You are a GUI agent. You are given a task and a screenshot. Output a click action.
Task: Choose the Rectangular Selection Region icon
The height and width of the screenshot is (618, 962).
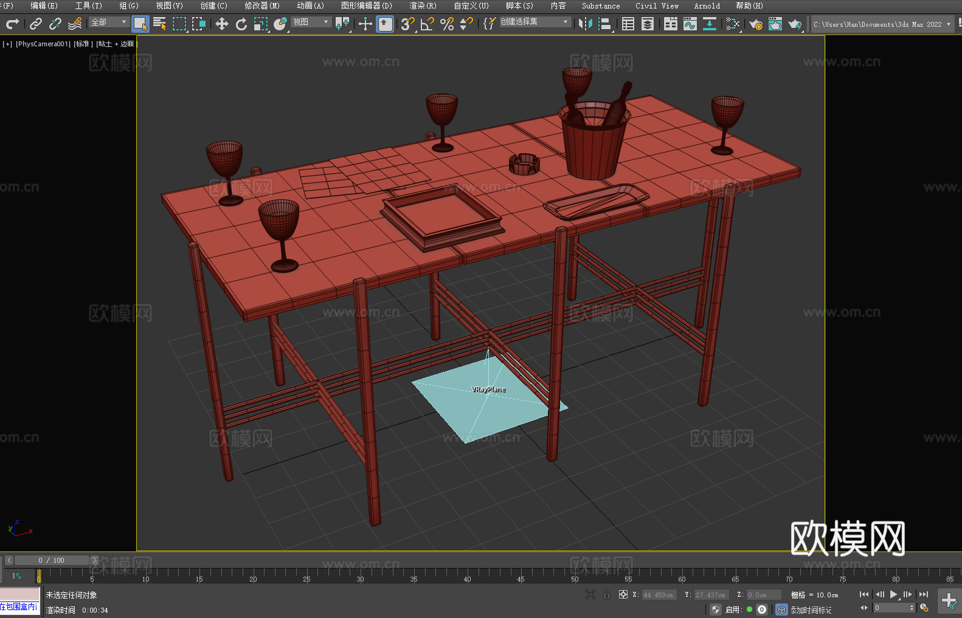[179, 24]
